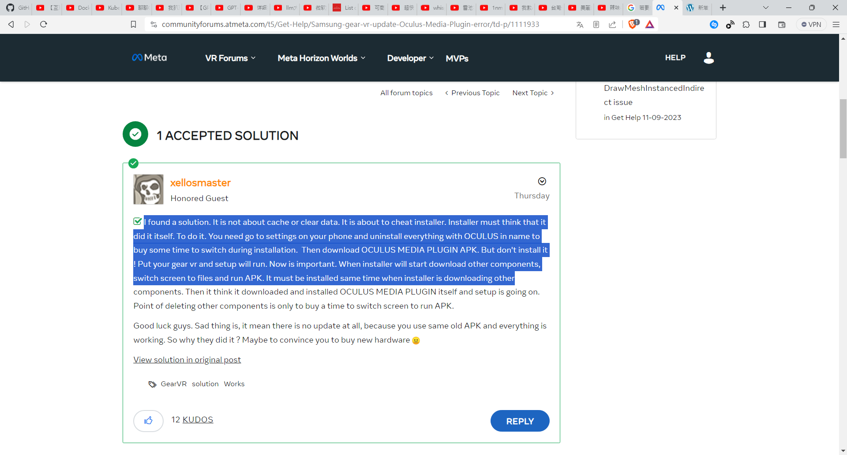Open View solution in original post
Image resolution: width=847 pixels, height=455 pixels.
187,360
